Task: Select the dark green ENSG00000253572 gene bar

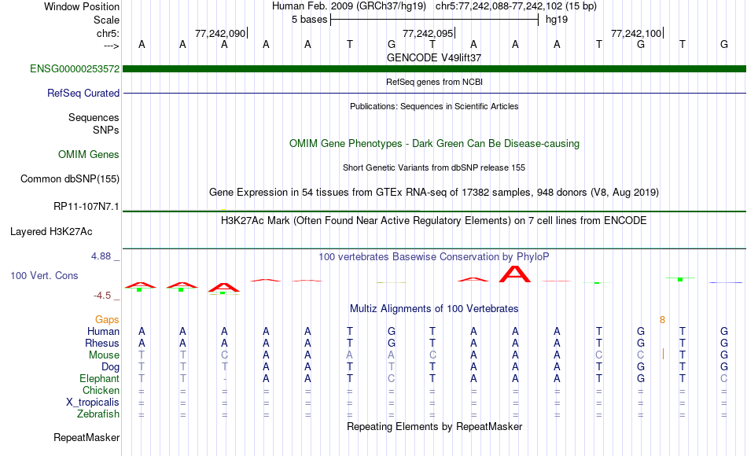Action: click(x=435, y=68)
